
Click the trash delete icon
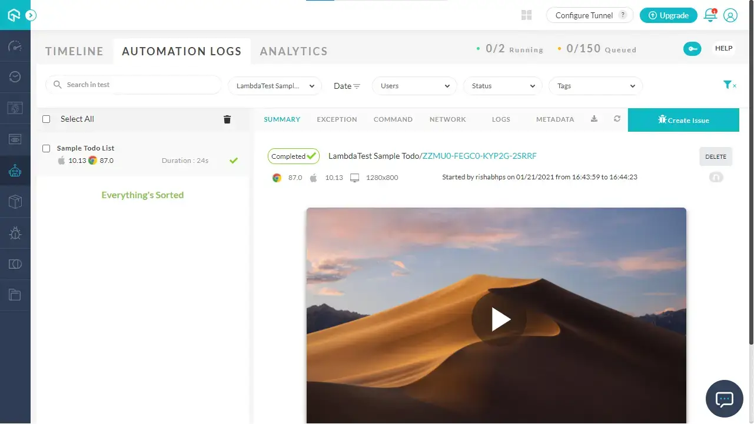coord(227,119)
